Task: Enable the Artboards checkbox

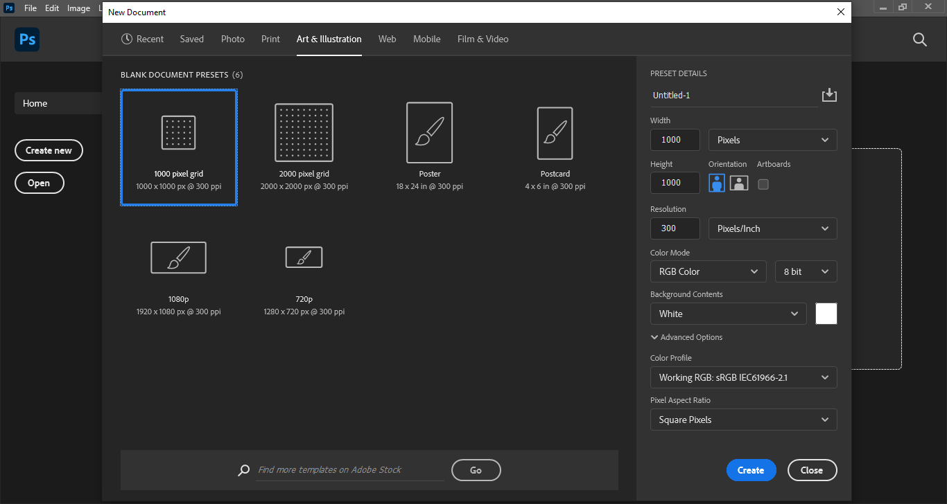Action: click(763, 184)
